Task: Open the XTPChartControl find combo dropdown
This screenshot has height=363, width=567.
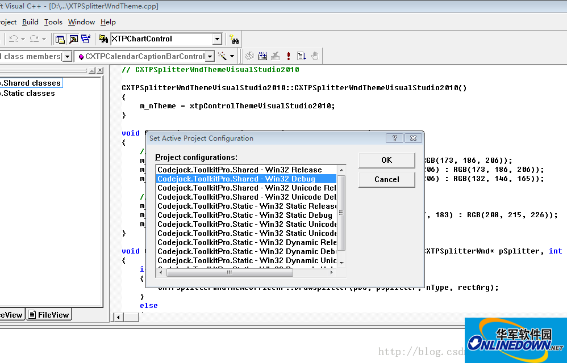Action: (217, 39)
